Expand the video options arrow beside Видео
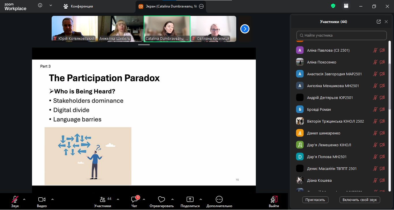Viewport: 394px width, 210px height. [x=52, y=199]
